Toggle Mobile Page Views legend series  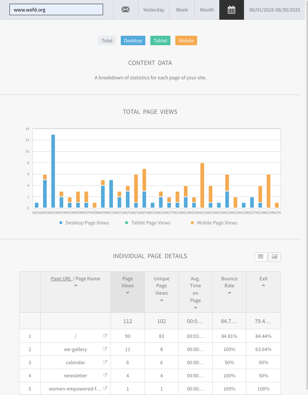[x=214, y=223]
